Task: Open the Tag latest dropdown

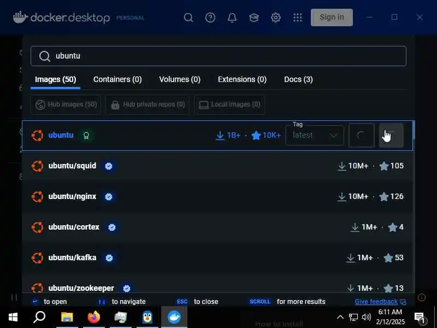Action: (315, 135)
